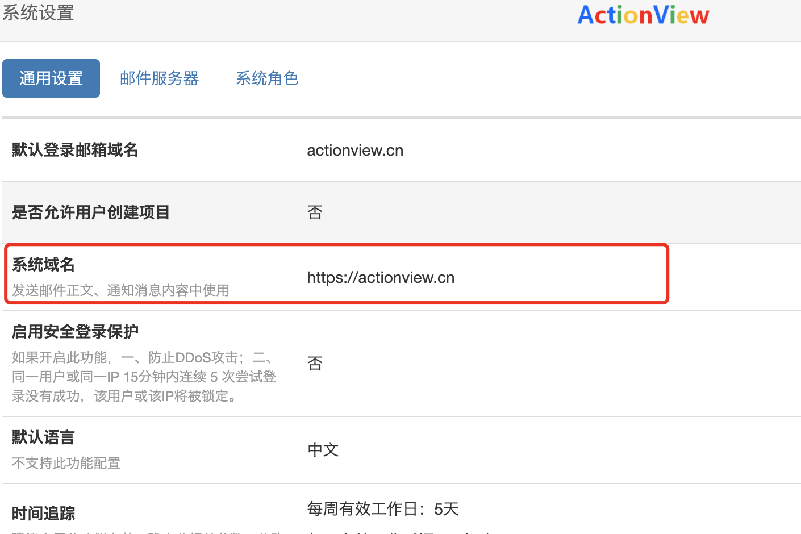The image size is (801, 534).
Task: Open the 系统角色 tab
Action: [267, 78]
